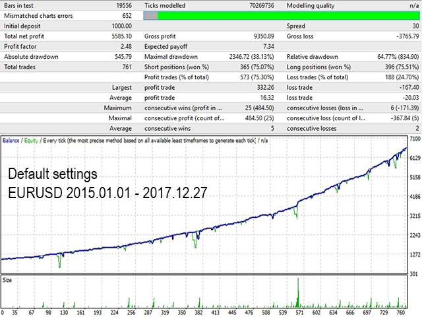Select the 4186 axis value
The image size is (422, 317).
415,197
